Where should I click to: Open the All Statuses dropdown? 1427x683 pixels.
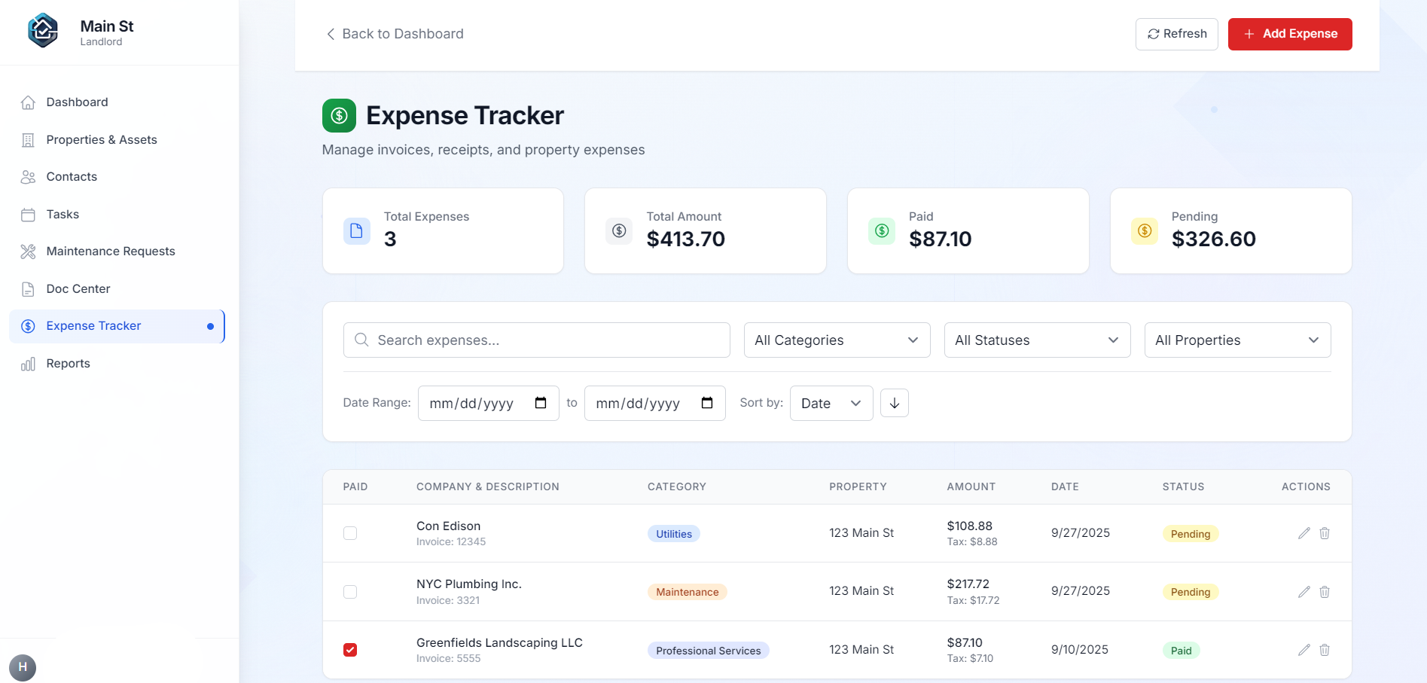(x=1038, y=340)
